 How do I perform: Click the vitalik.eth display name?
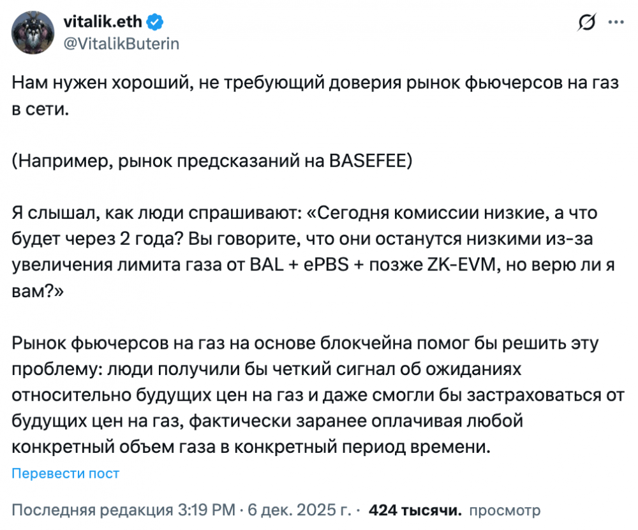click(x=105, y=23)
